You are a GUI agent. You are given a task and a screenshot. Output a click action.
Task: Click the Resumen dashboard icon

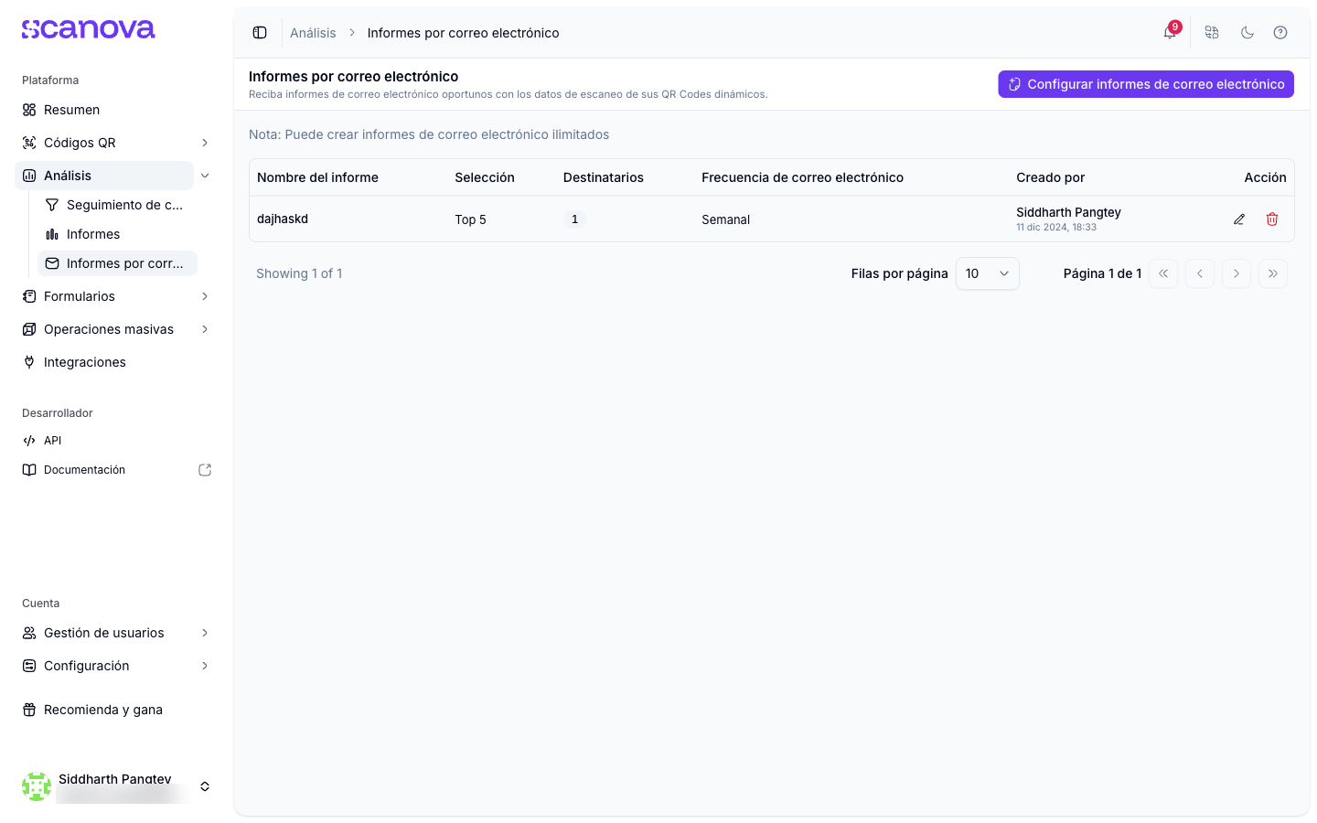click(x=29, y=110)
